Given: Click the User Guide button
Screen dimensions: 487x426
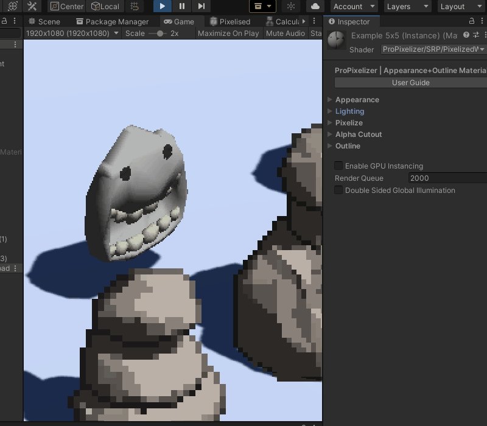Looking at the screenshot, I should click(411, 83).
